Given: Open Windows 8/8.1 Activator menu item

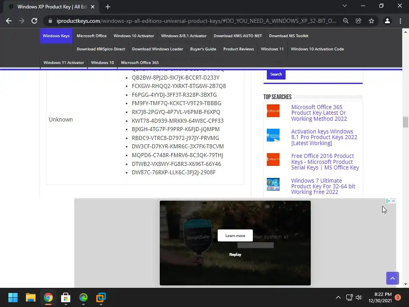Looking at the screenshot, I should 184,36.
